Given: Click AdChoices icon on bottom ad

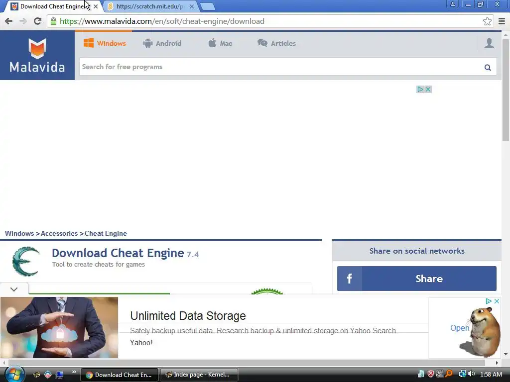Looking at the screenshot, I should point(489,301).
